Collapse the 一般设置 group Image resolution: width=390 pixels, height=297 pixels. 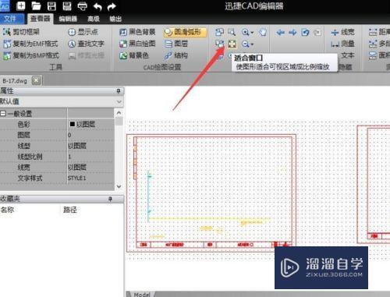[x=3, y=114]
